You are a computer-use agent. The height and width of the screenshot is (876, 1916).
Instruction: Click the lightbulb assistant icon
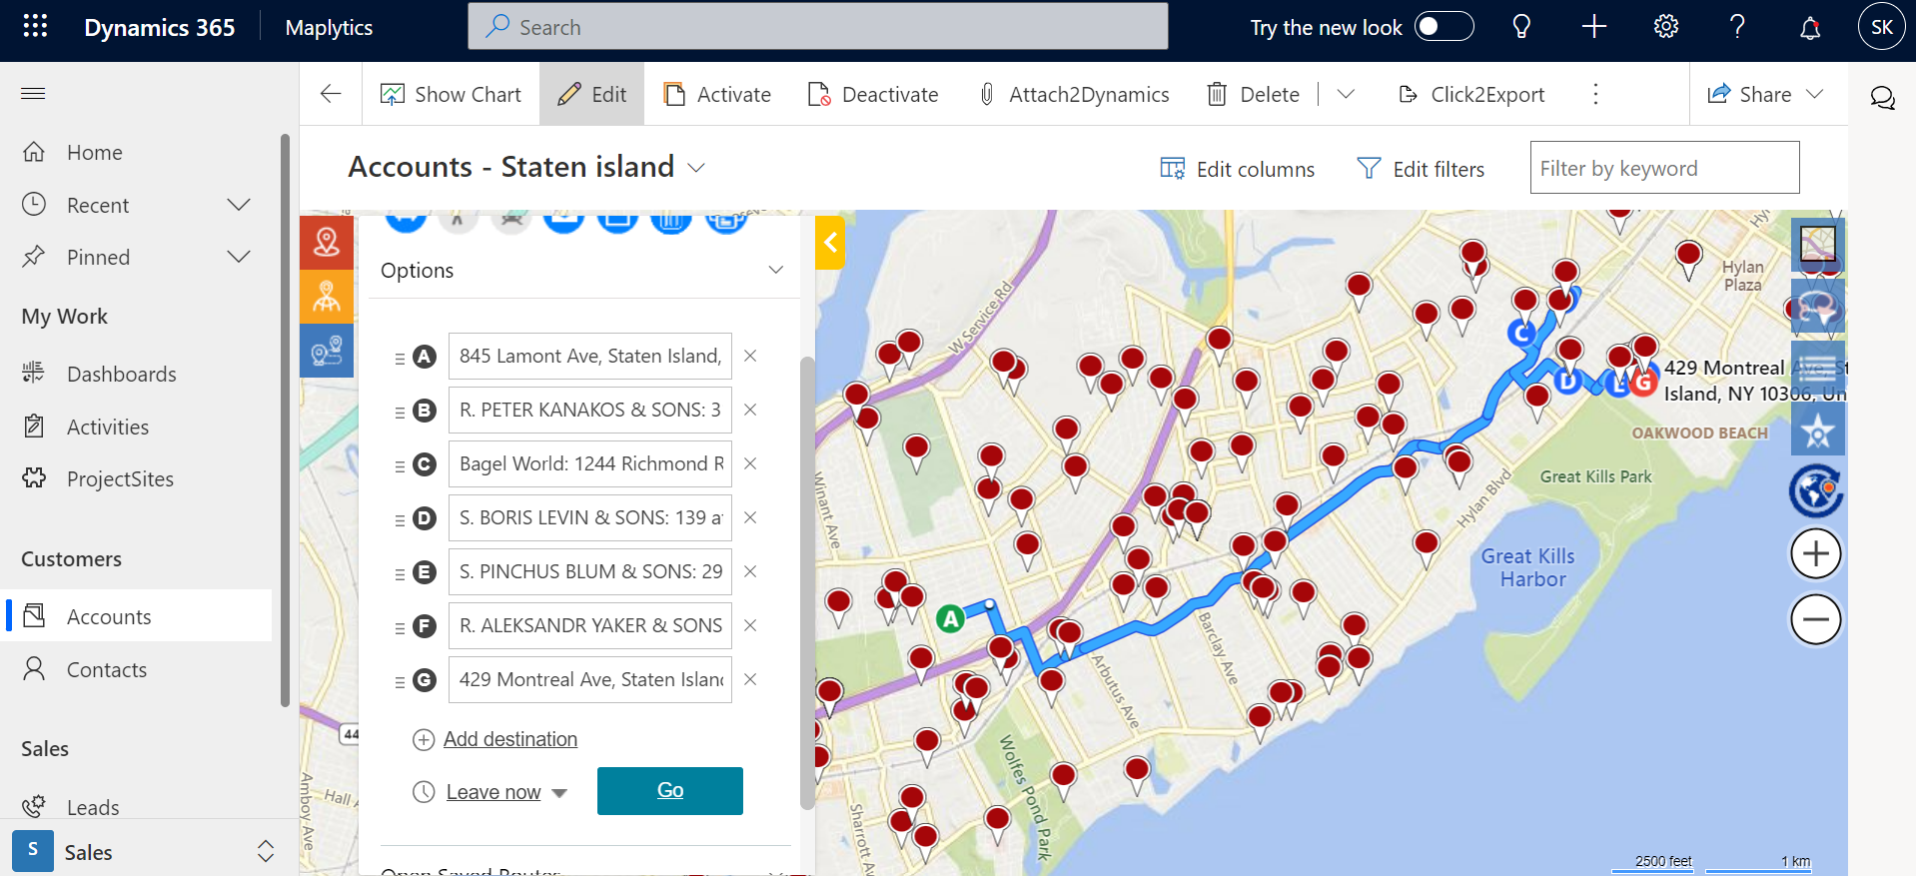1521,27
